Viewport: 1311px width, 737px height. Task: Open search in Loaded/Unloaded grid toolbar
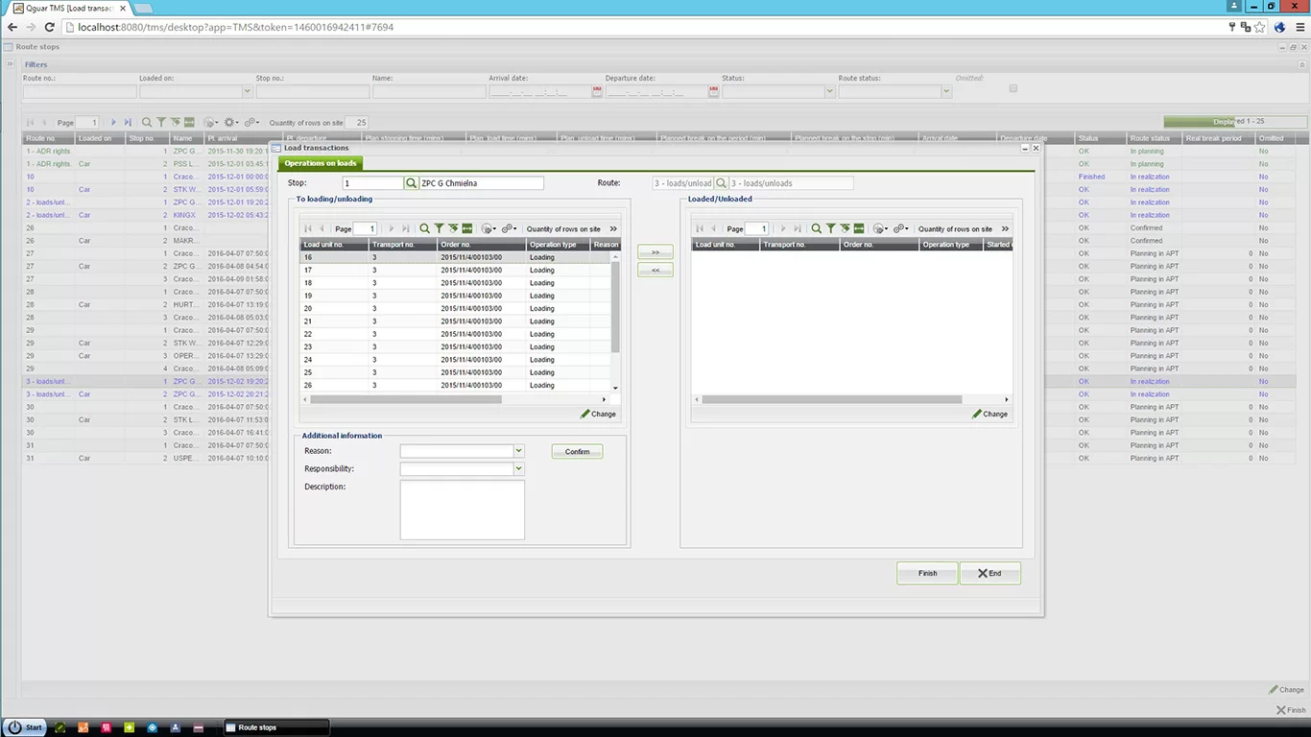817,228
